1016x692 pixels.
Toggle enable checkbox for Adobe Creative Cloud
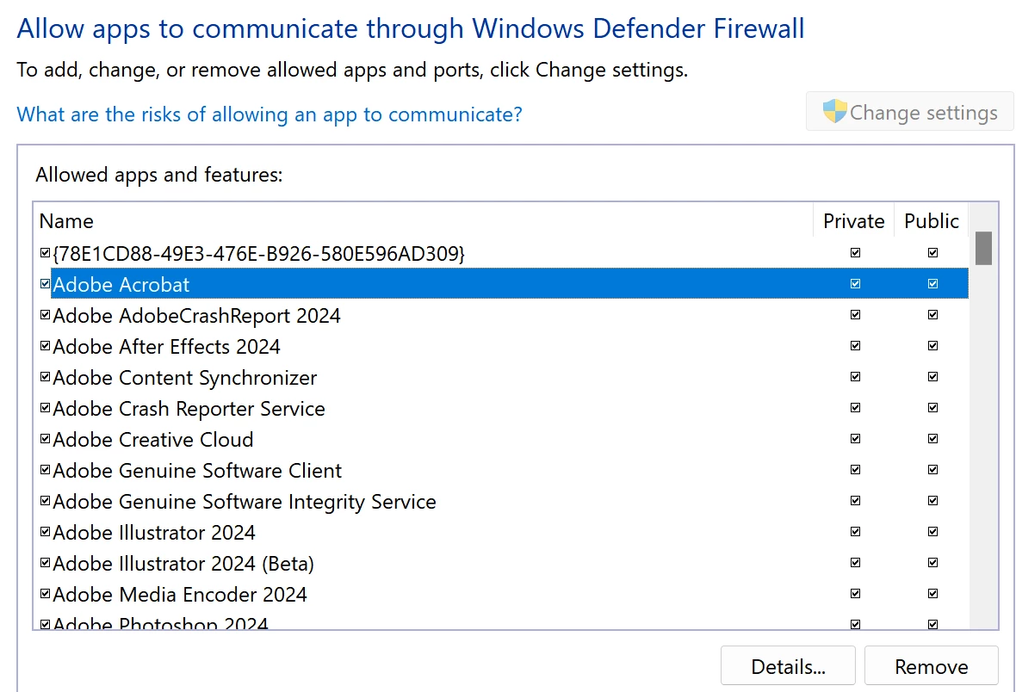click(x=46, y=439)
